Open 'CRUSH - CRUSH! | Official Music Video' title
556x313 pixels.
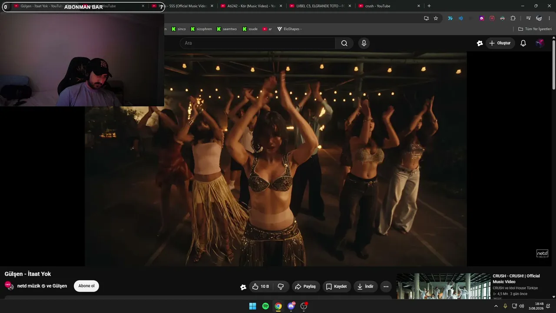click(516, 279)
